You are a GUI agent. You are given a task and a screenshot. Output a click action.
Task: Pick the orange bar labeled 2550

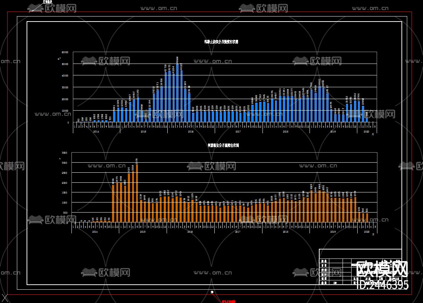click(x=133, y=197)
